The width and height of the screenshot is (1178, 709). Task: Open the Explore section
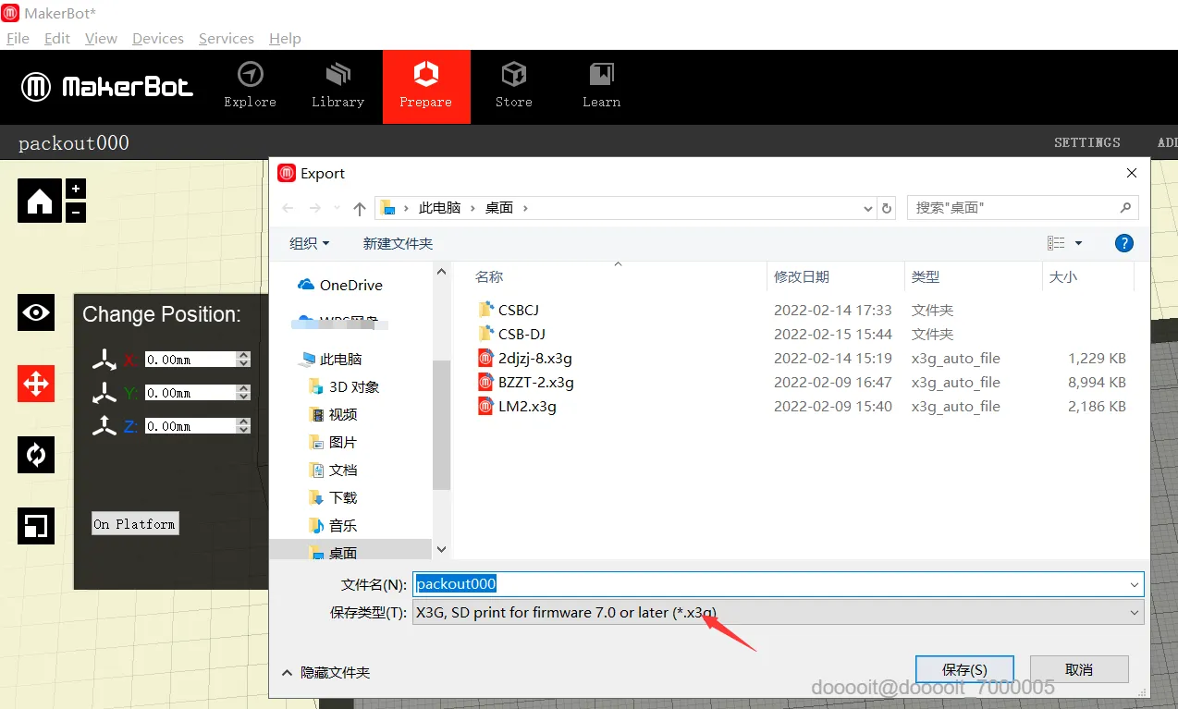click(x=250, y=86)
